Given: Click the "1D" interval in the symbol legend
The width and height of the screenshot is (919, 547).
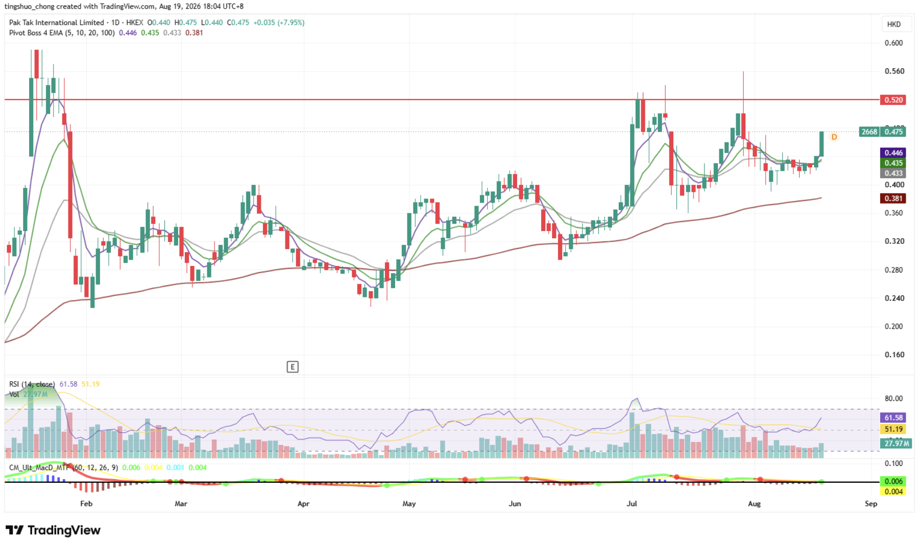Looking at the screenshot, I should coord(115,22).
